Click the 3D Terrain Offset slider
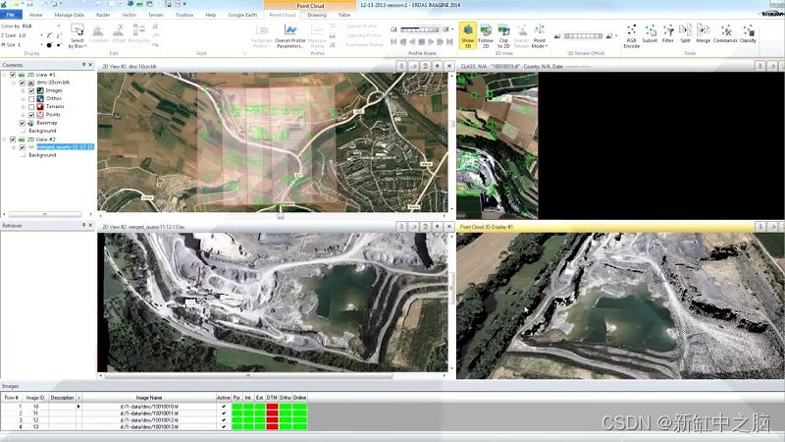This screenshot has width=785, height=442. [583, 36]
